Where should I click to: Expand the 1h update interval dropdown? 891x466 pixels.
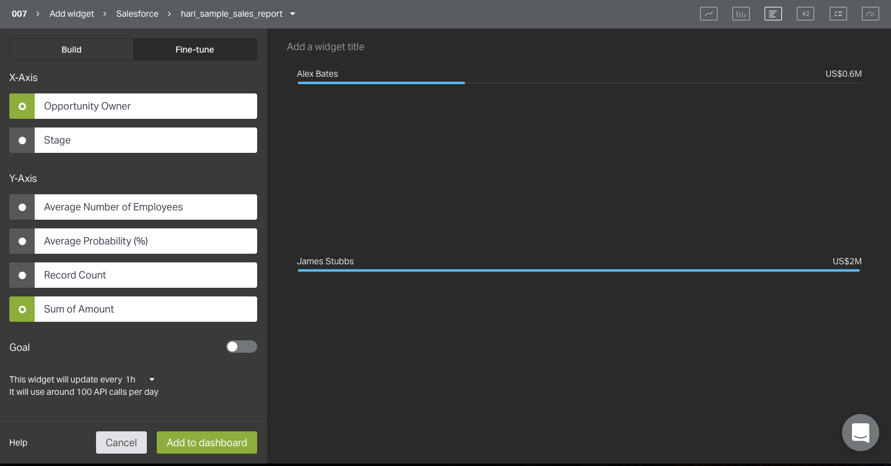coord(140,379)
